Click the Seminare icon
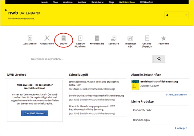 click(x=114, y=38)
